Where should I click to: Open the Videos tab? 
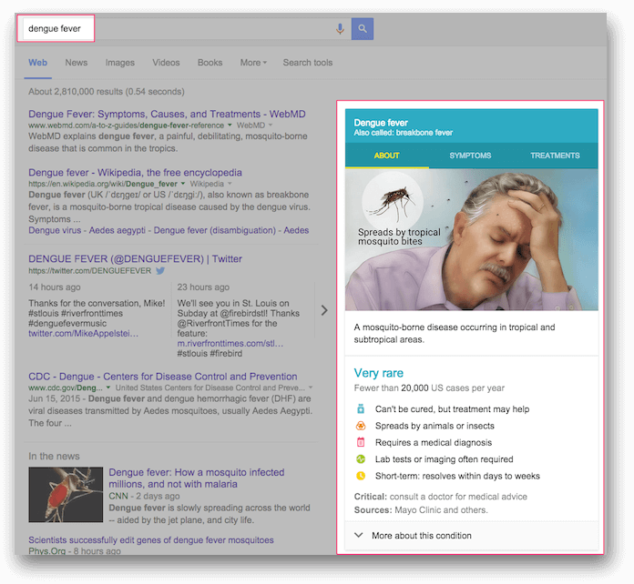[166, 63]
